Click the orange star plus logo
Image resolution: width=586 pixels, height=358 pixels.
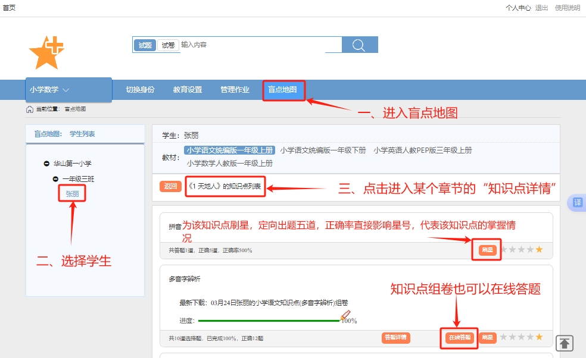[x=46, y=52]
